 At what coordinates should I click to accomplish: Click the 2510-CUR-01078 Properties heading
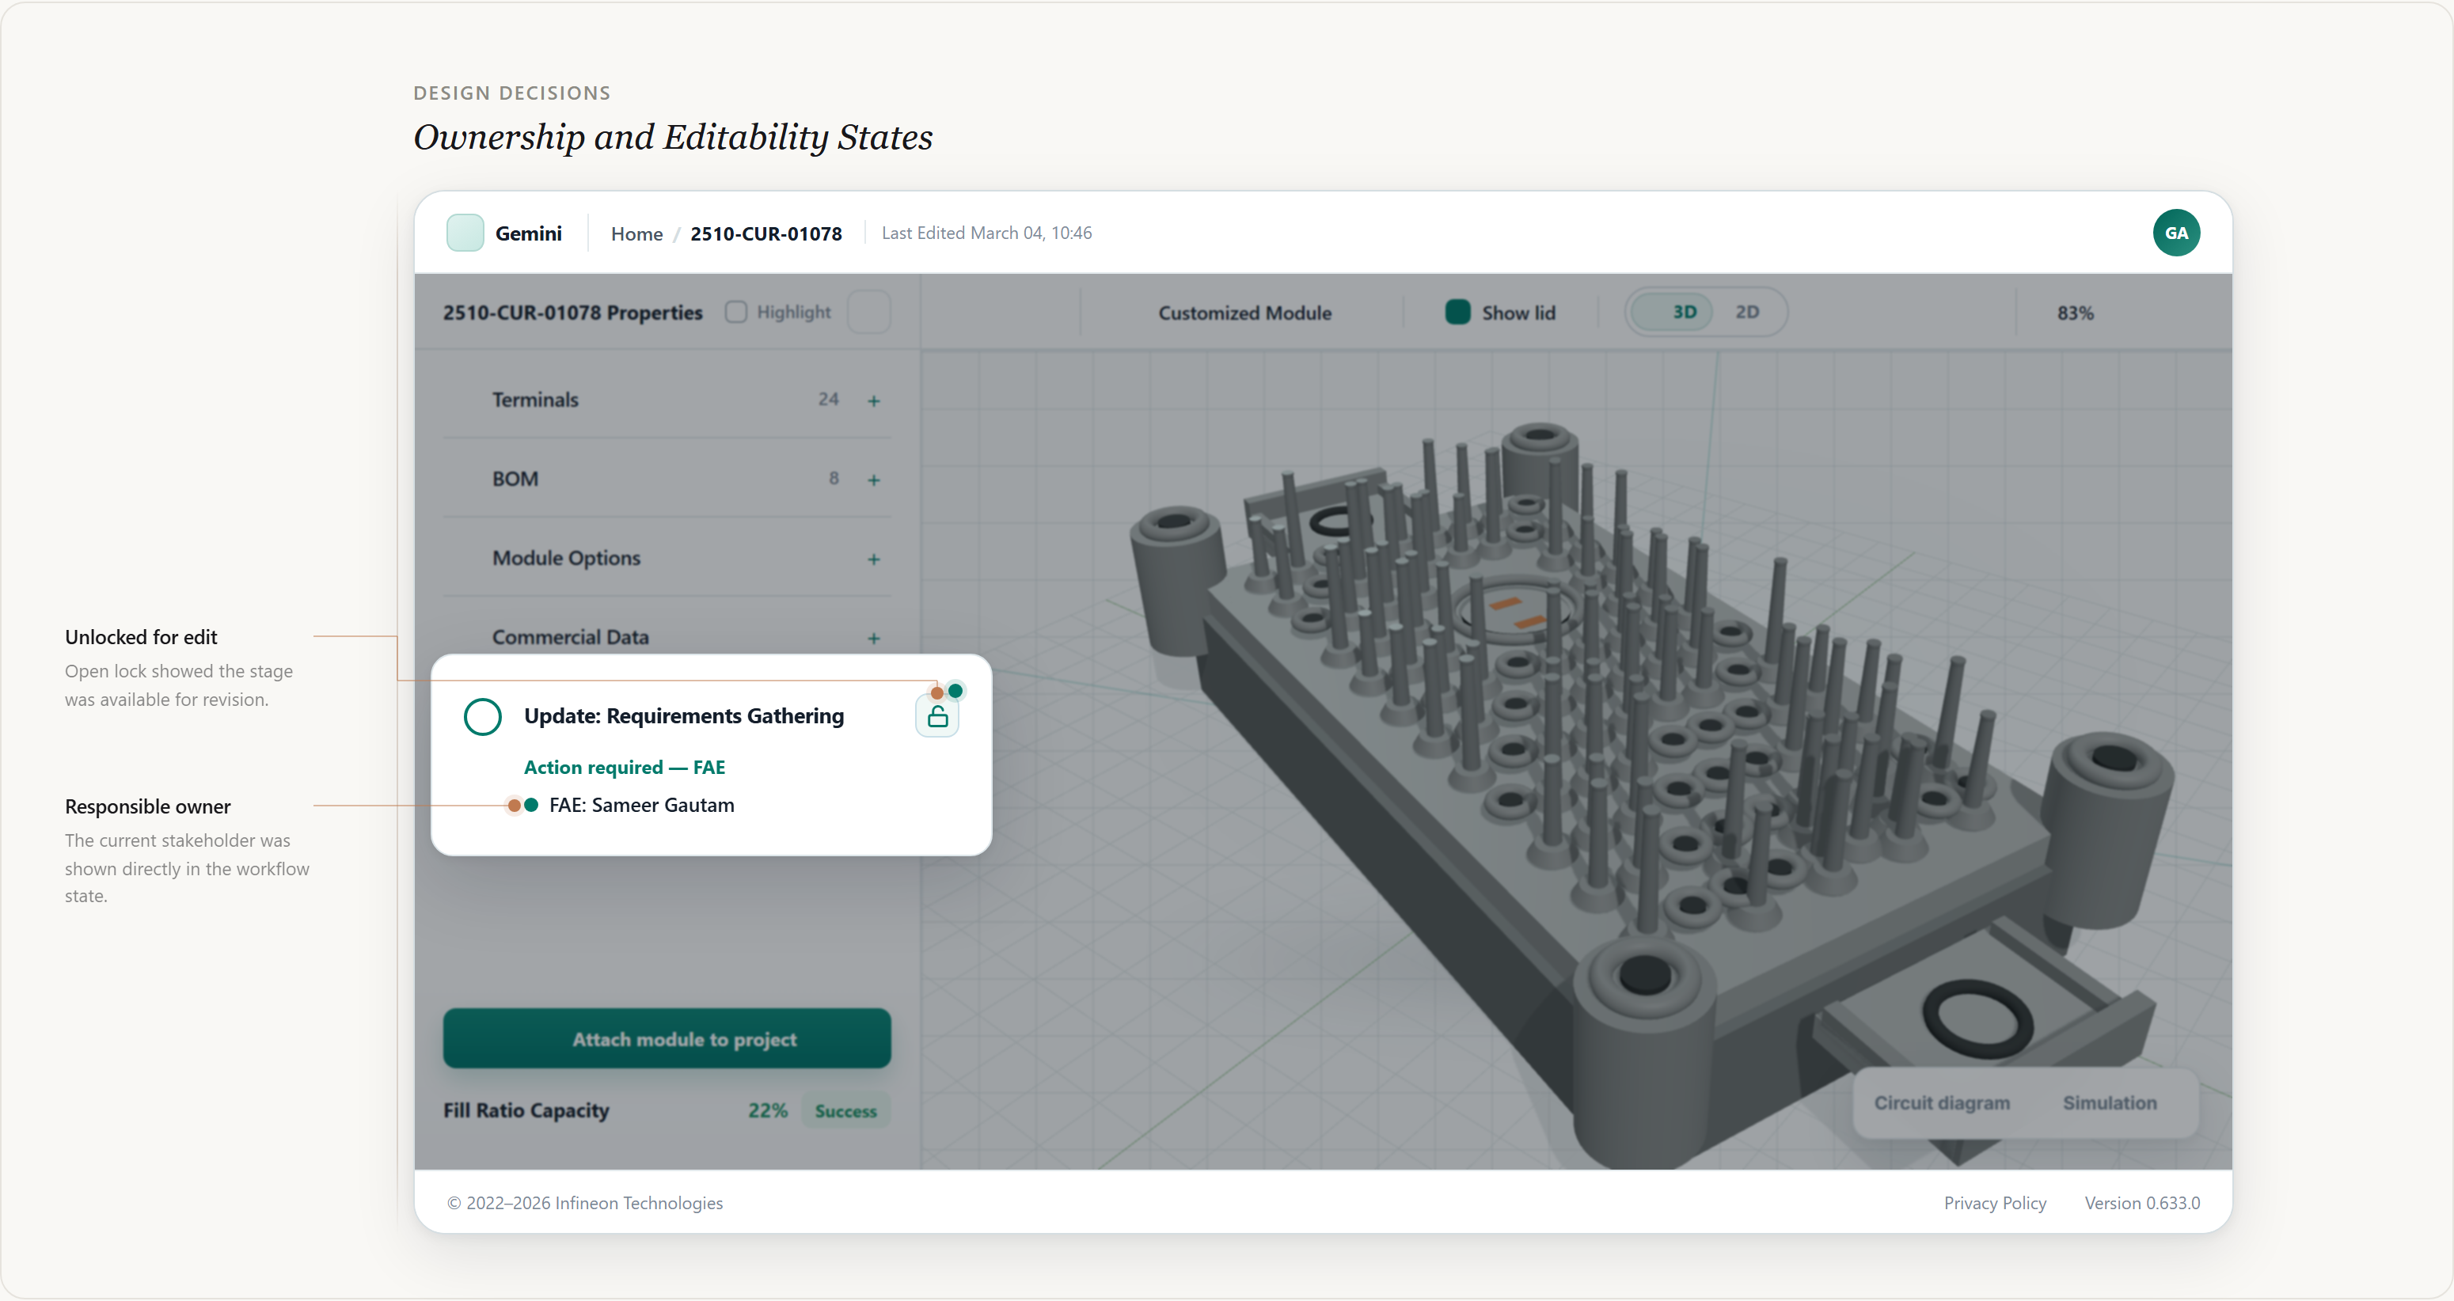coord(572,313)
